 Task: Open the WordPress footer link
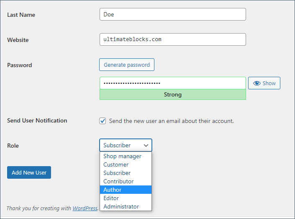85,208
